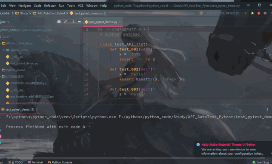Open the Event Log
The height and width of the screenshot is (164, 272).
(261, 162)
